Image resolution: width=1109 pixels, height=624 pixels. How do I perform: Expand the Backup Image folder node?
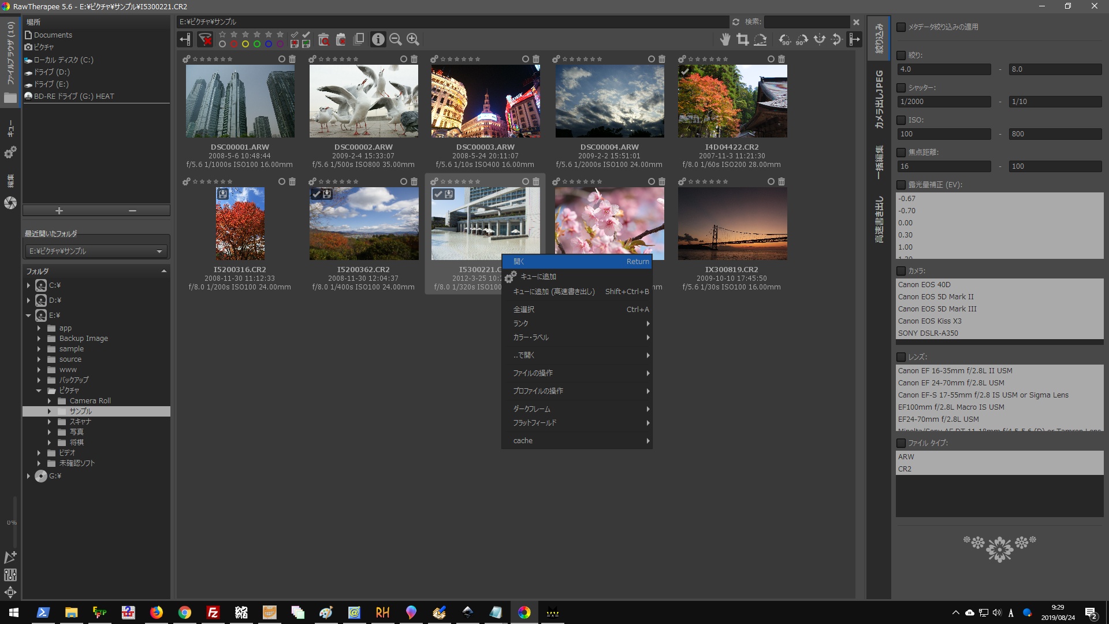(39, 339)
